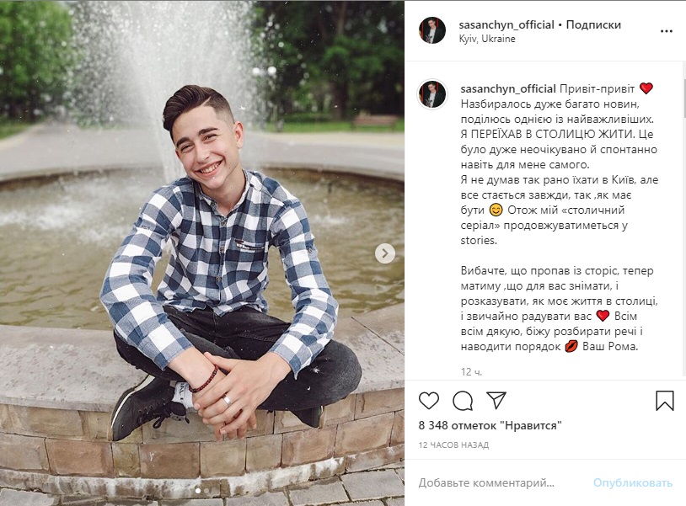Click the Опубликовать post button
The image size is (686, 506).
pos(632,482)
